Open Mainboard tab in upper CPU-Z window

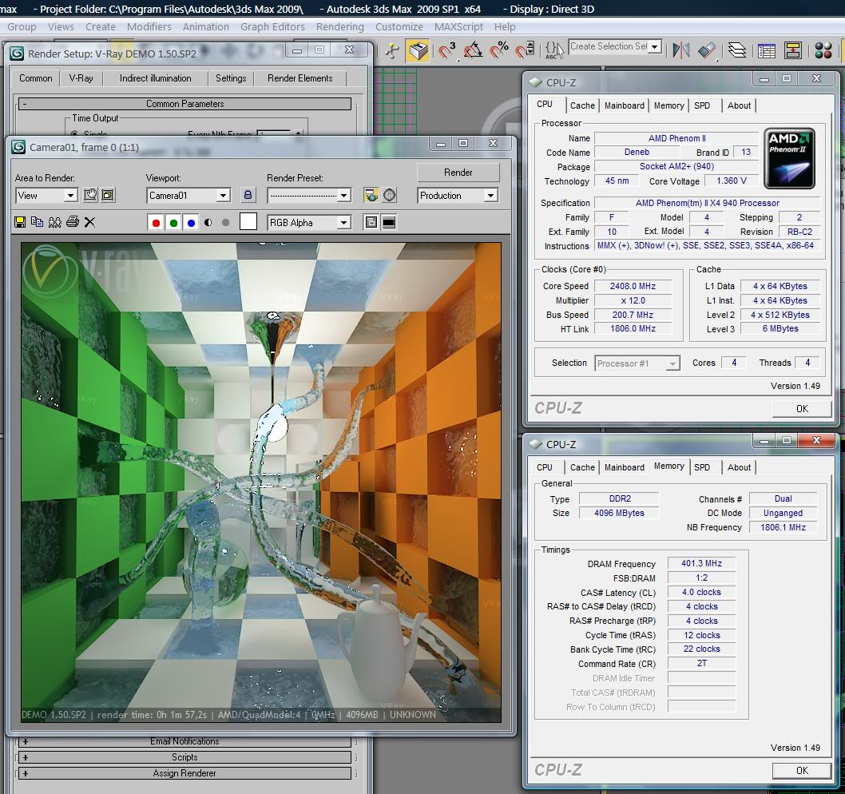click(624, 105)
